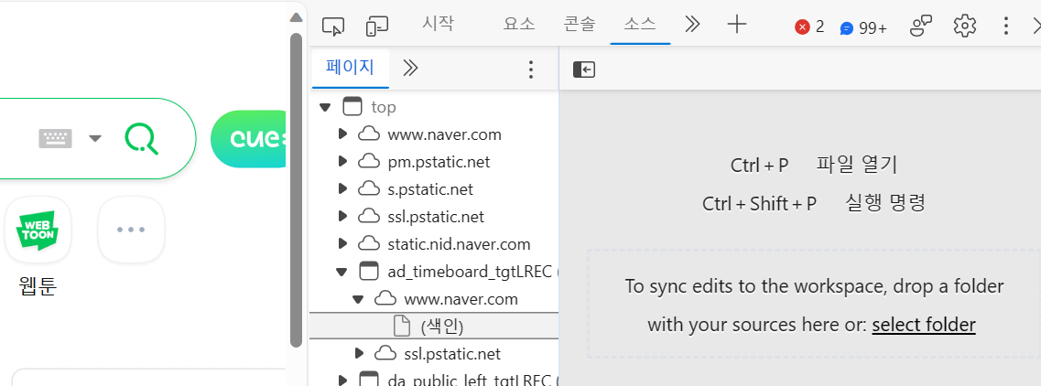
Task: Switch to the 콘솔 tab
Action: coord(580,26)
